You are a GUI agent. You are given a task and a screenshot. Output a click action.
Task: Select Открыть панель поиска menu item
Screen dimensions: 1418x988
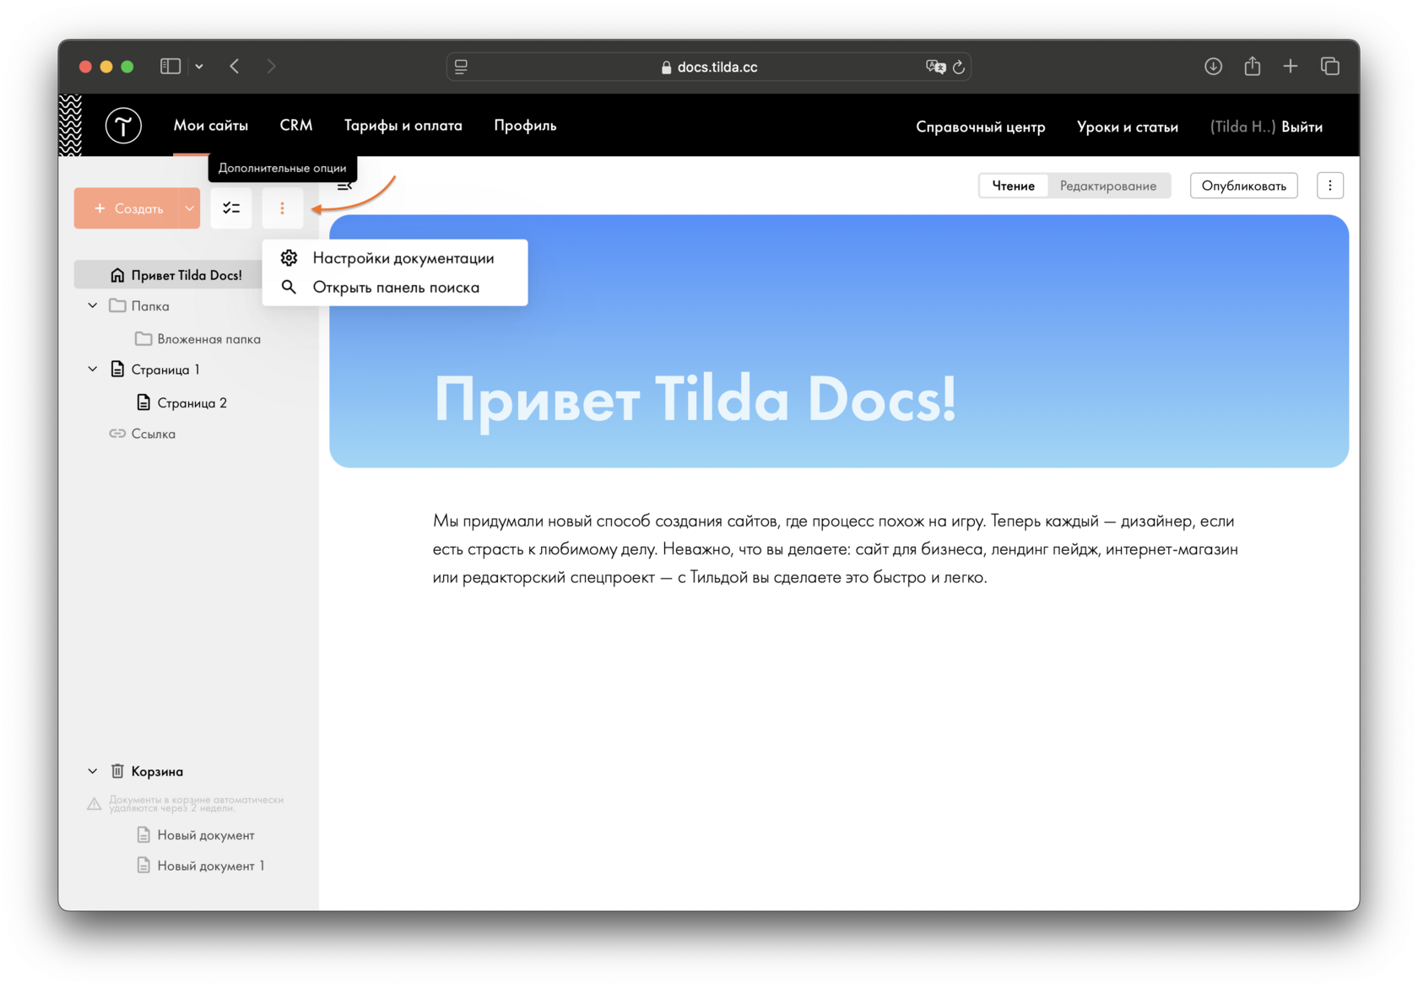tap(395, 288)
